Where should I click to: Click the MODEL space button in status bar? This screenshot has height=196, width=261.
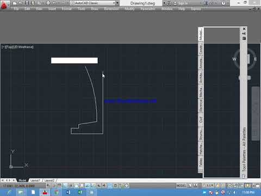pyautogui.click(x=181, y=186)
